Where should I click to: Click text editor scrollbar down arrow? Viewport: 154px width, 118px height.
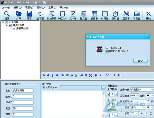coord(103,116)
